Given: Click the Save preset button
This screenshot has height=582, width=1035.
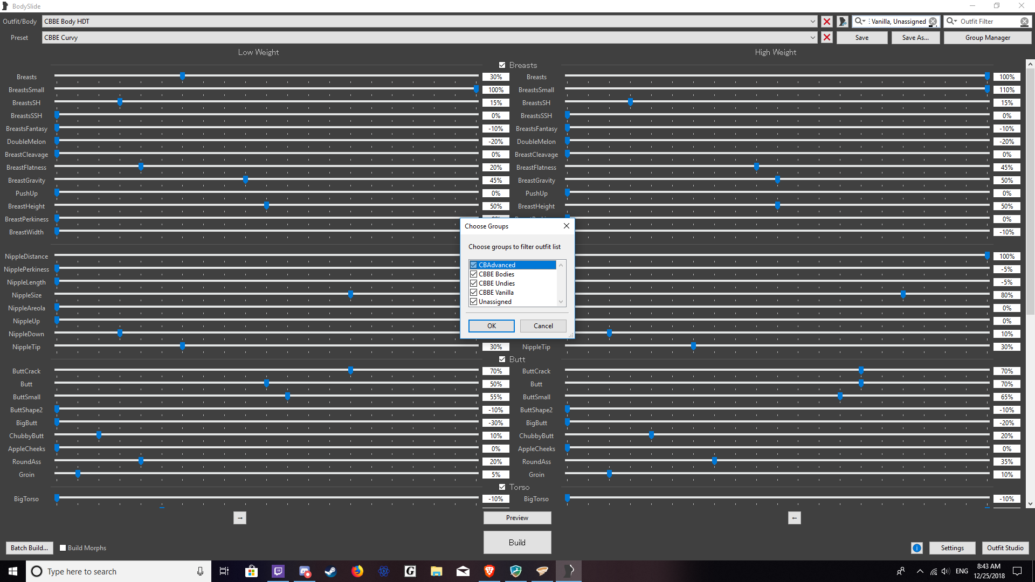Looking at the screenshot, I should [x=861, y=38].
